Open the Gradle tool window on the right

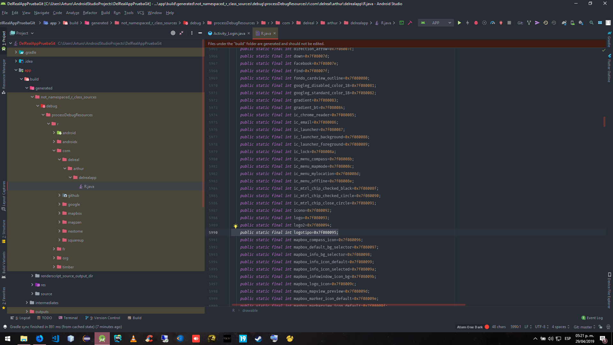point(609,39)
